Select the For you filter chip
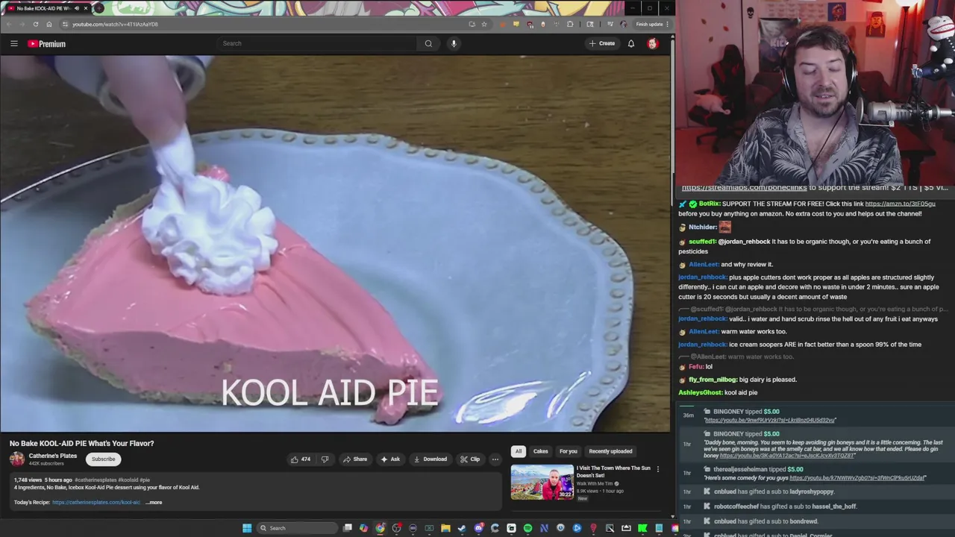 [x=569, y=451]
